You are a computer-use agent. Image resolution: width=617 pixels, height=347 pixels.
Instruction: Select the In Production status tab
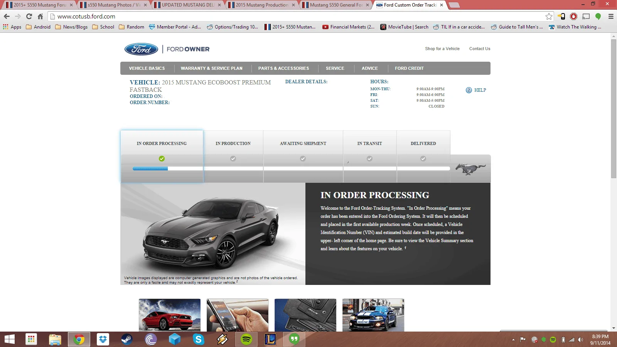pyautogui.click(x=233, y=156)
